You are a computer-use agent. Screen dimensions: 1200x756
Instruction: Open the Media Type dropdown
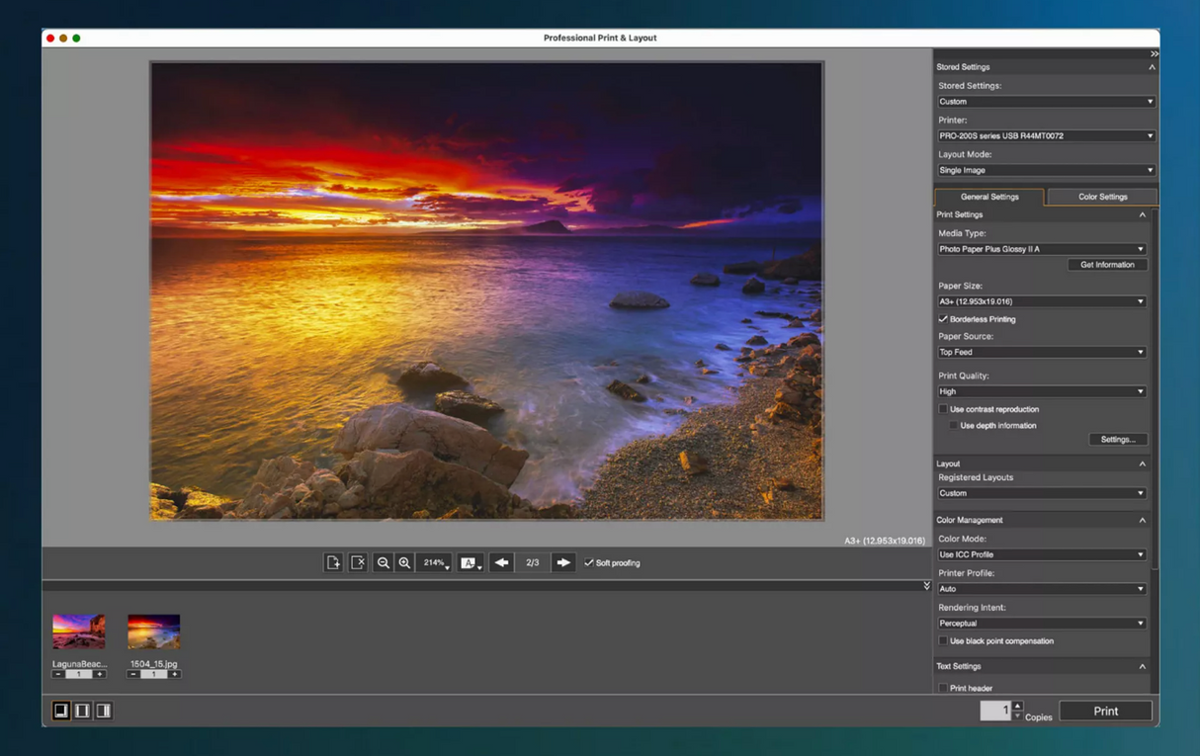(1041, 249)
